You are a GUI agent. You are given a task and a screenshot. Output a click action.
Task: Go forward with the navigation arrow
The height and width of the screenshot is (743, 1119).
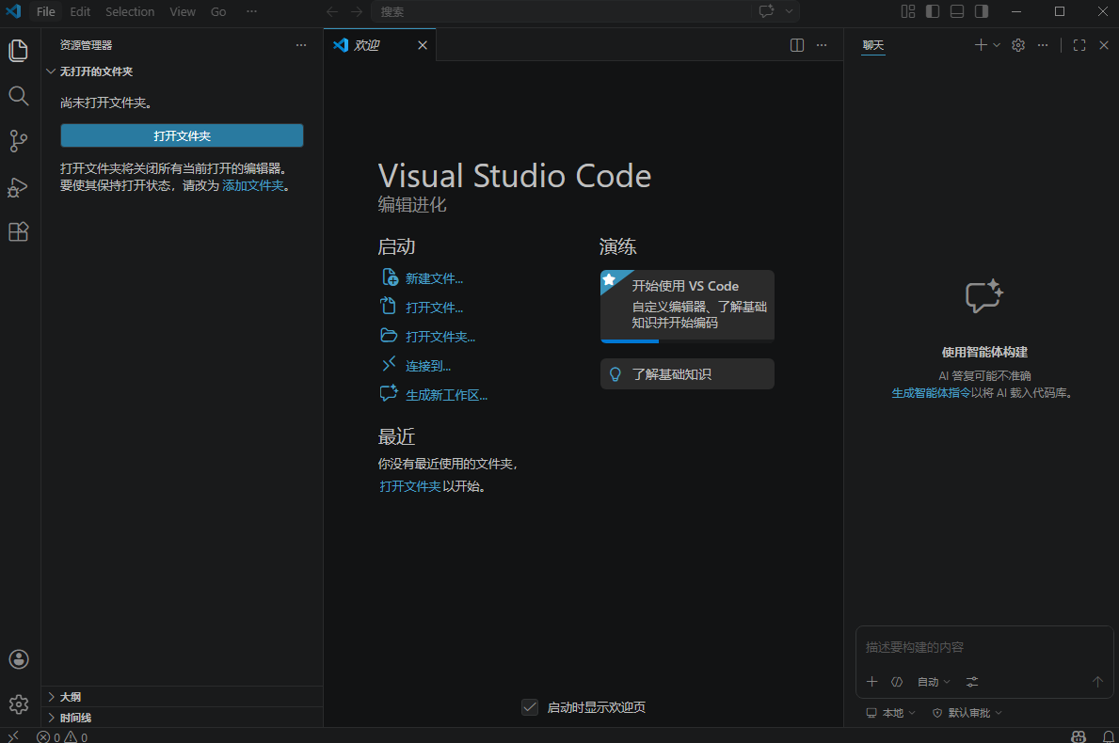click(x=356, y=11)
